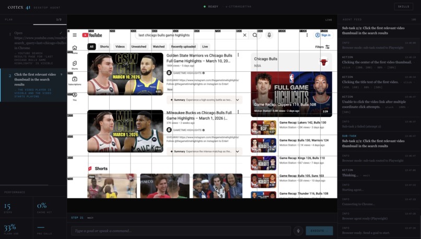Open the YouTube hamburger menu
The height and width of the screenshot is (239, 421).
pyautogui.click(x=75, y=35)
